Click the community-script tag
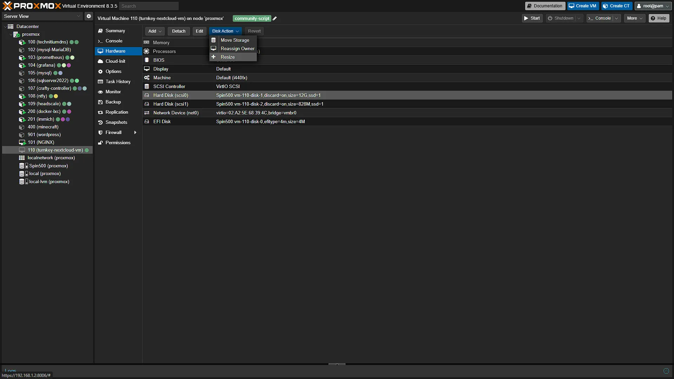 click(252, 19)
